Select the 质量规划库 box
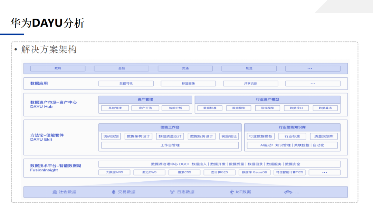Screen dimensions: 373x210 tap(324, 136)
